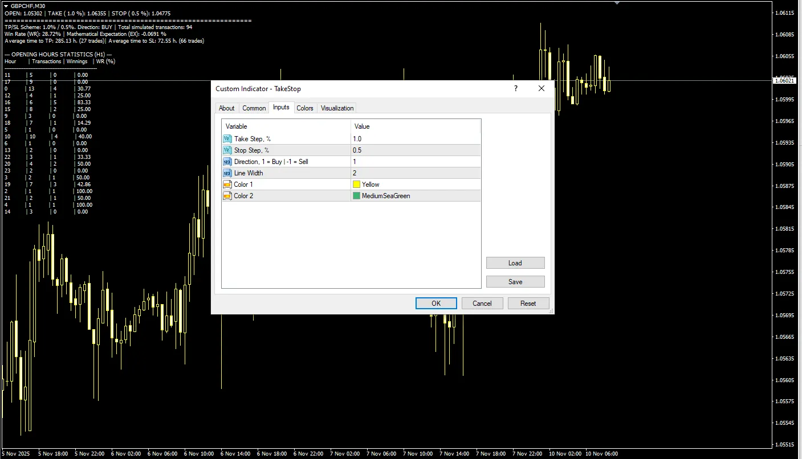This screenshot has height=459, width=802.
Task: Click the '10 Nov 06:00' time axis label
Action: pyautogui.click(x=602, y=454)
